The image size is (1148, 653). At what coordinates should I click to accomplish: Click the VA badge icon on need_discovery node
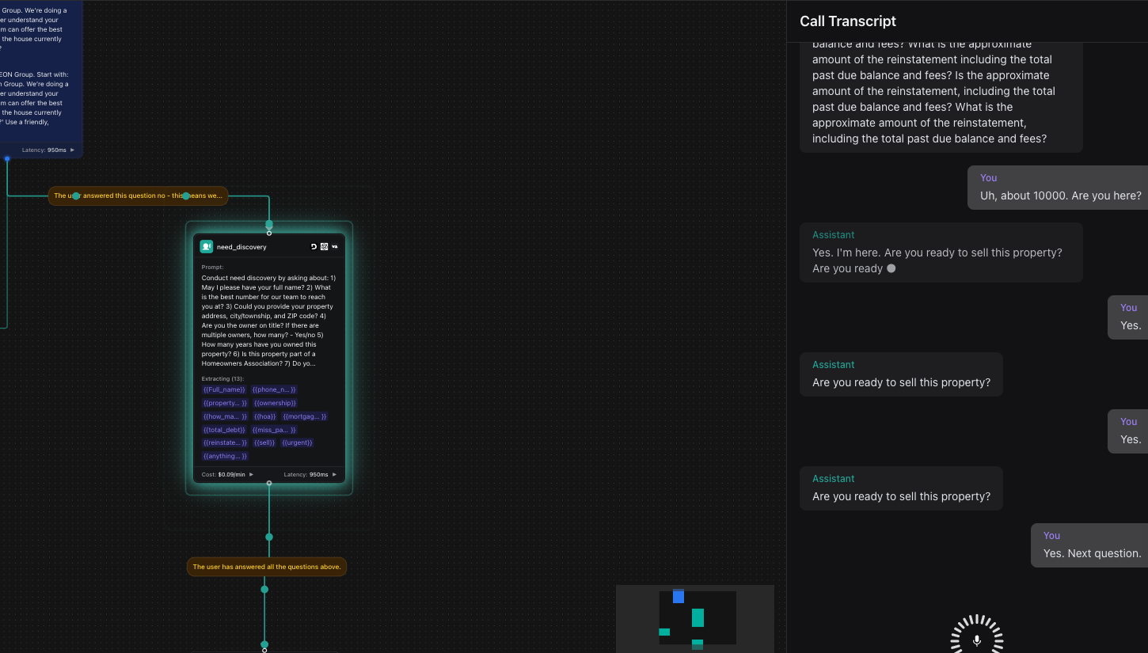[x=335, y=247]
